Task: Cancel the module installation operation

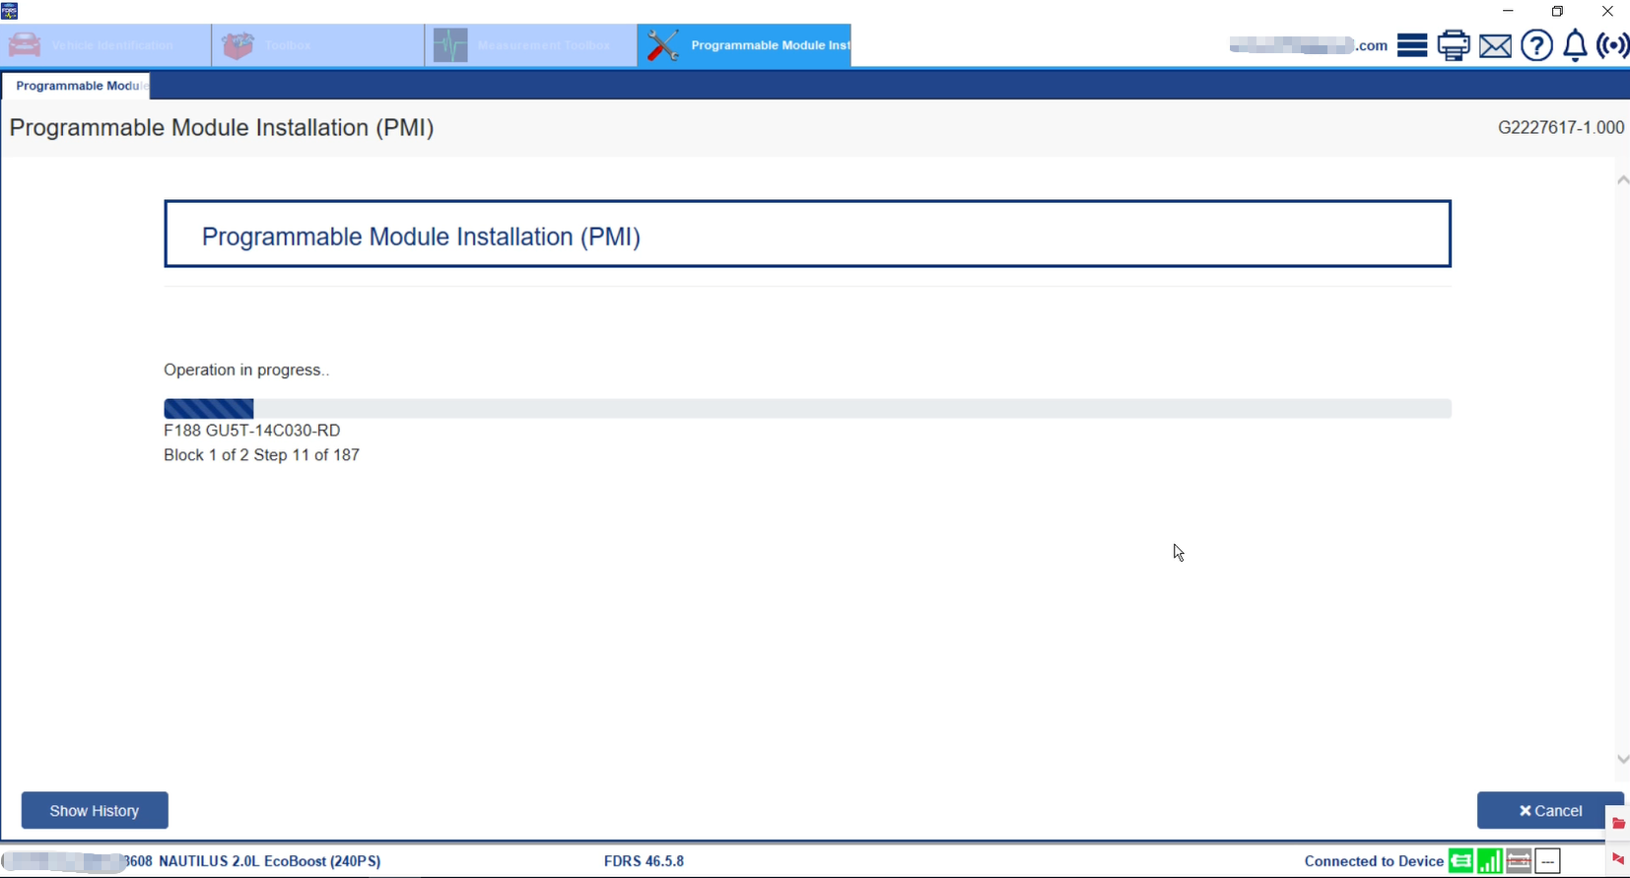Action: [1549, 810]
